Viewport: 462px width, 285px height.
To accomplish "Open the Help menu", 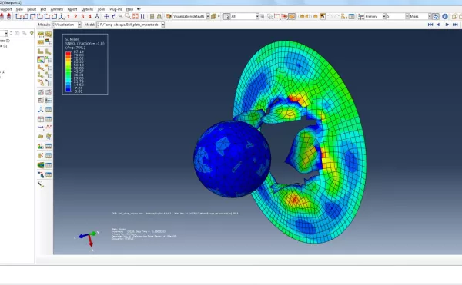I will 129,9.
